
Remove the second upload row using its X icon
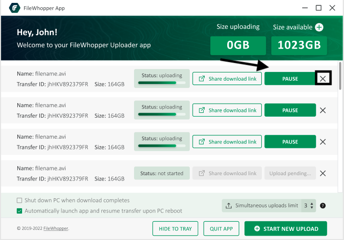(x=323, y=110)
